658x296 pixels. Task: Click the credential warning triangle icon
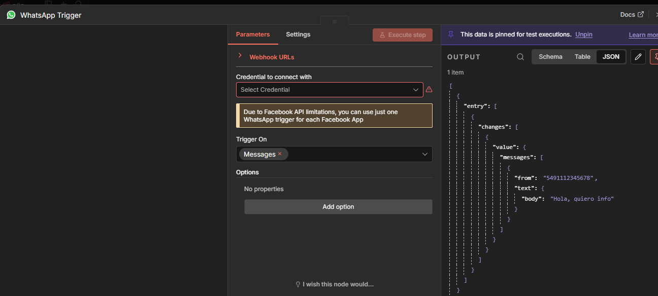[x=429, y=90]
